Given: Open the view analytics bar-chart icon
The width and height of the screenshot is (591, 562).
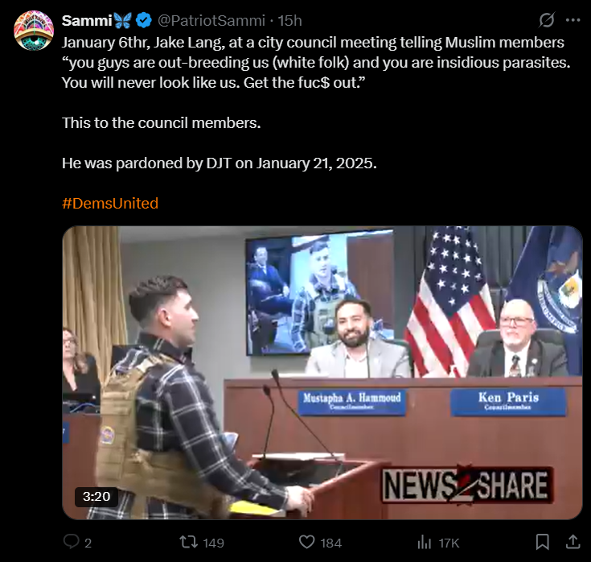Looking at the screenshot, I should [425, 543].
